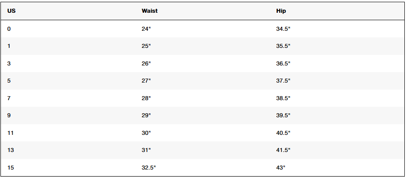Click the 34.5" hip value
This screenshot has width=407, height=177.
(283, 29)
